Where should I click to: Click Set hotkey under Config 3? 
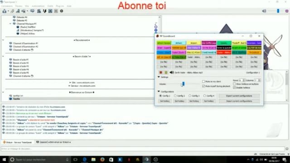click(194, 101)
